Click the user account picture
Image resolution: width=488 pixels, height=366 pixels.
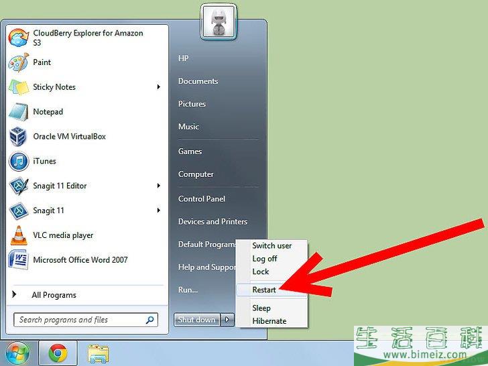pos(219,21)
